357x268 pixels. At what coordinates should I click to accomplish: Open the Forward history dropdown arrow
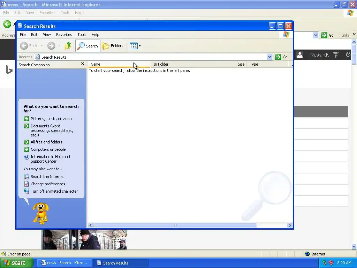tap(59, 46)
